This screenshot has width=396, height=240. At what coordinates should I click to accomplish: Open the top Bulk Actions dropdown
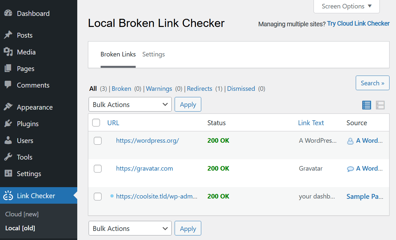pos(130,104)
